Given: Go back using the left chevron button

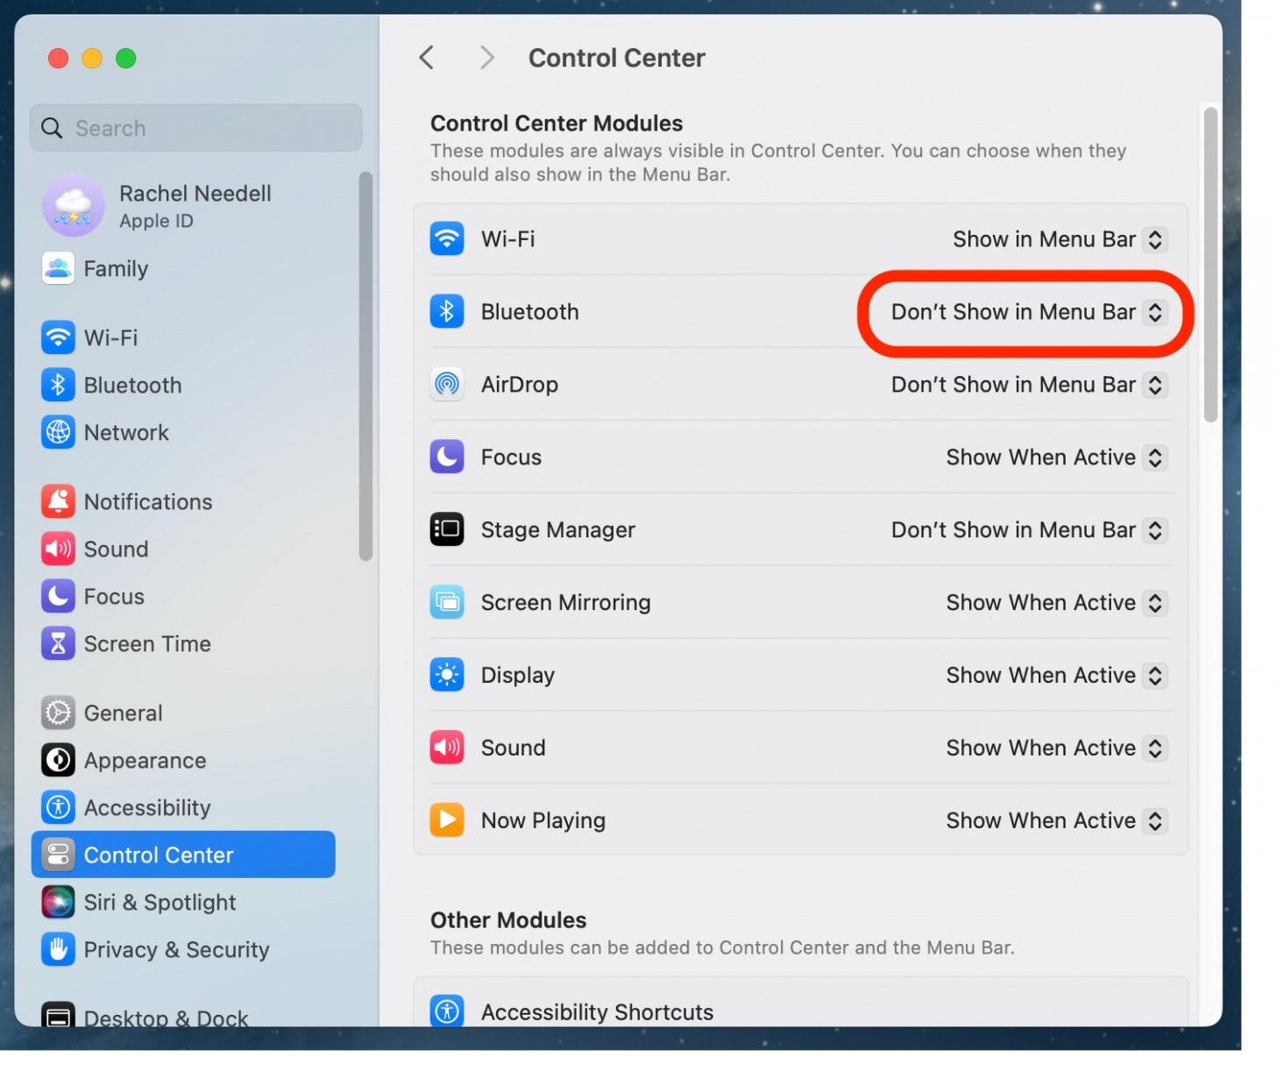Looking at the screenshot, I should click(x=427, y=58).
